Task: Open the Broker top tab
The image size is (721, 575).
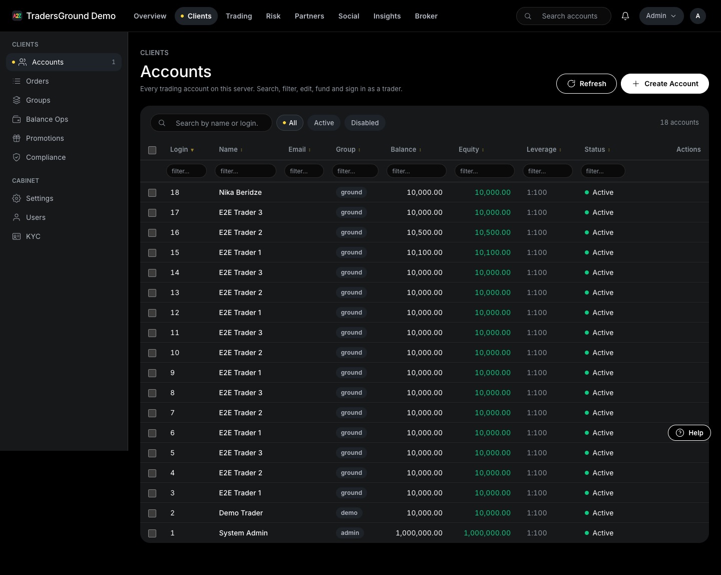Action: 426,16
